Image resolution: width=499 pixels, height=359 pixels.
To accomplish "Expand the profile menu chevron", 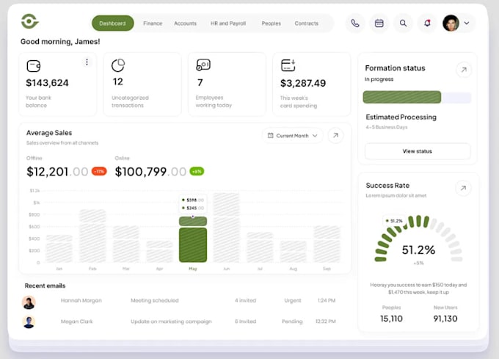I will click(x=467, y=23).
